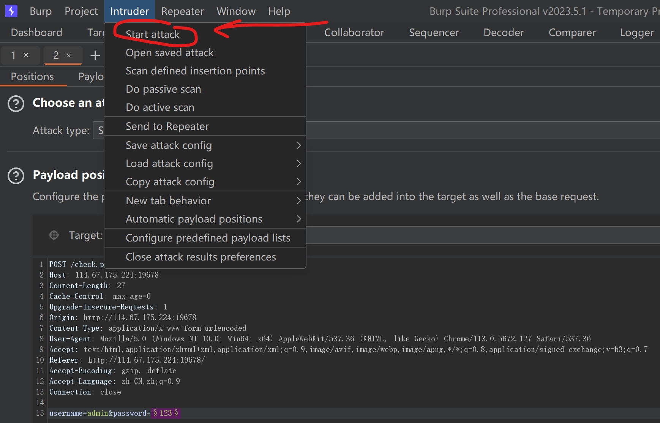Open help icon for Payload positions
Image resolution: width=660 pixels, height=423 pixels.
16,175
